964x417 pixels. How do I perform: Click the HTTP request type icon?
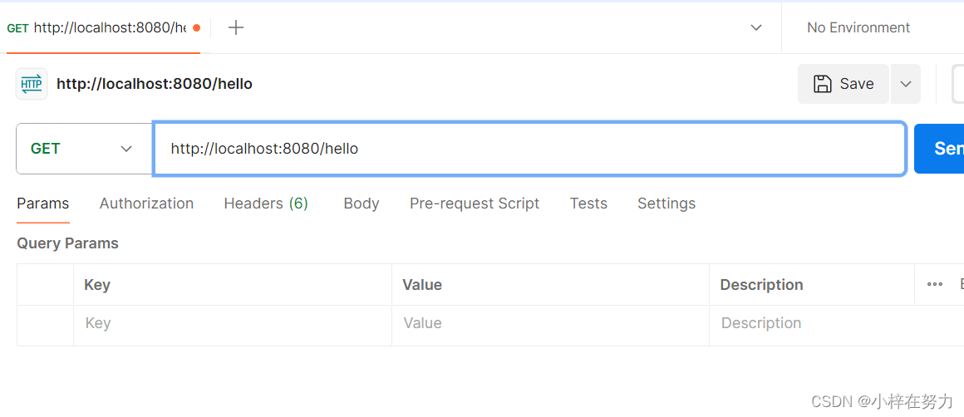tap(32, 84)
